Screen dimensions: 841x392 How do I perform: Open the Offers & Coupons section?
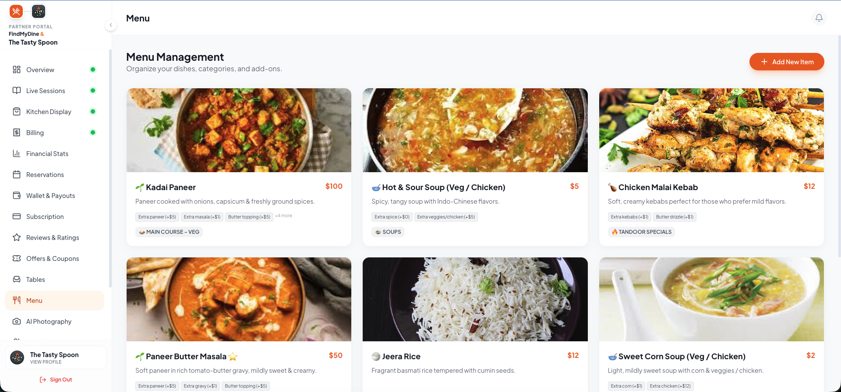53,258
